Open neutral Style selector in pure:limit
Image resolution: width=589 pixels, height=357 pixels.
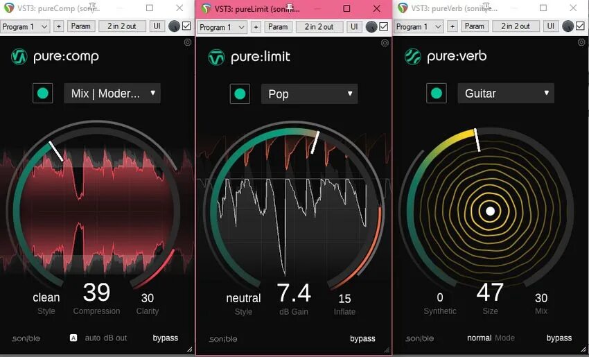tap(243, 298)
